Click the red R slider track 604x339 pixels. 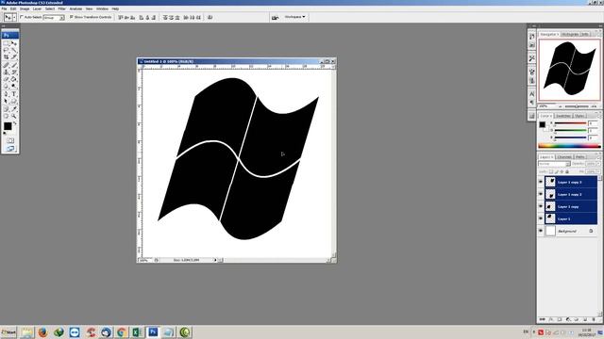(x=570, y=123)
